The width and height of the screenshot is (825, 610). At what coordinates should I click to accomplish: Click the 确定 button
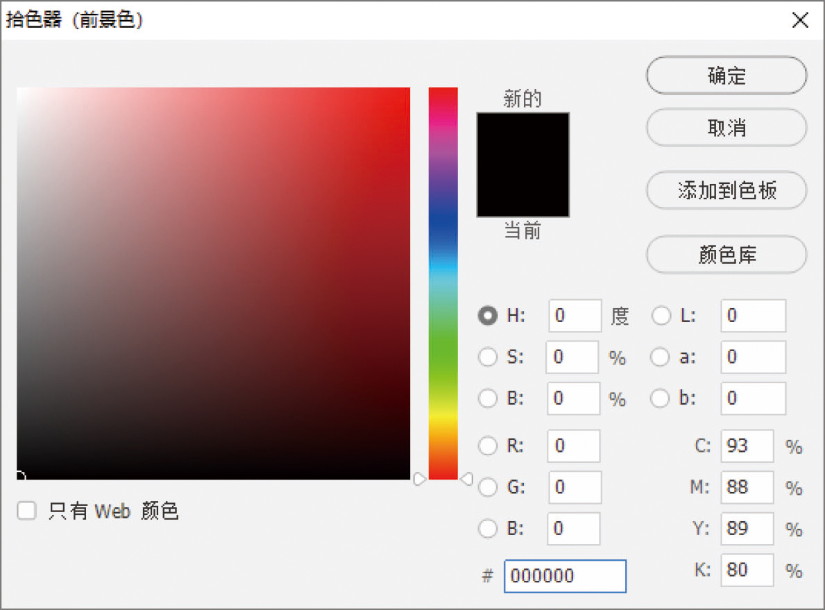click(726, 76)
